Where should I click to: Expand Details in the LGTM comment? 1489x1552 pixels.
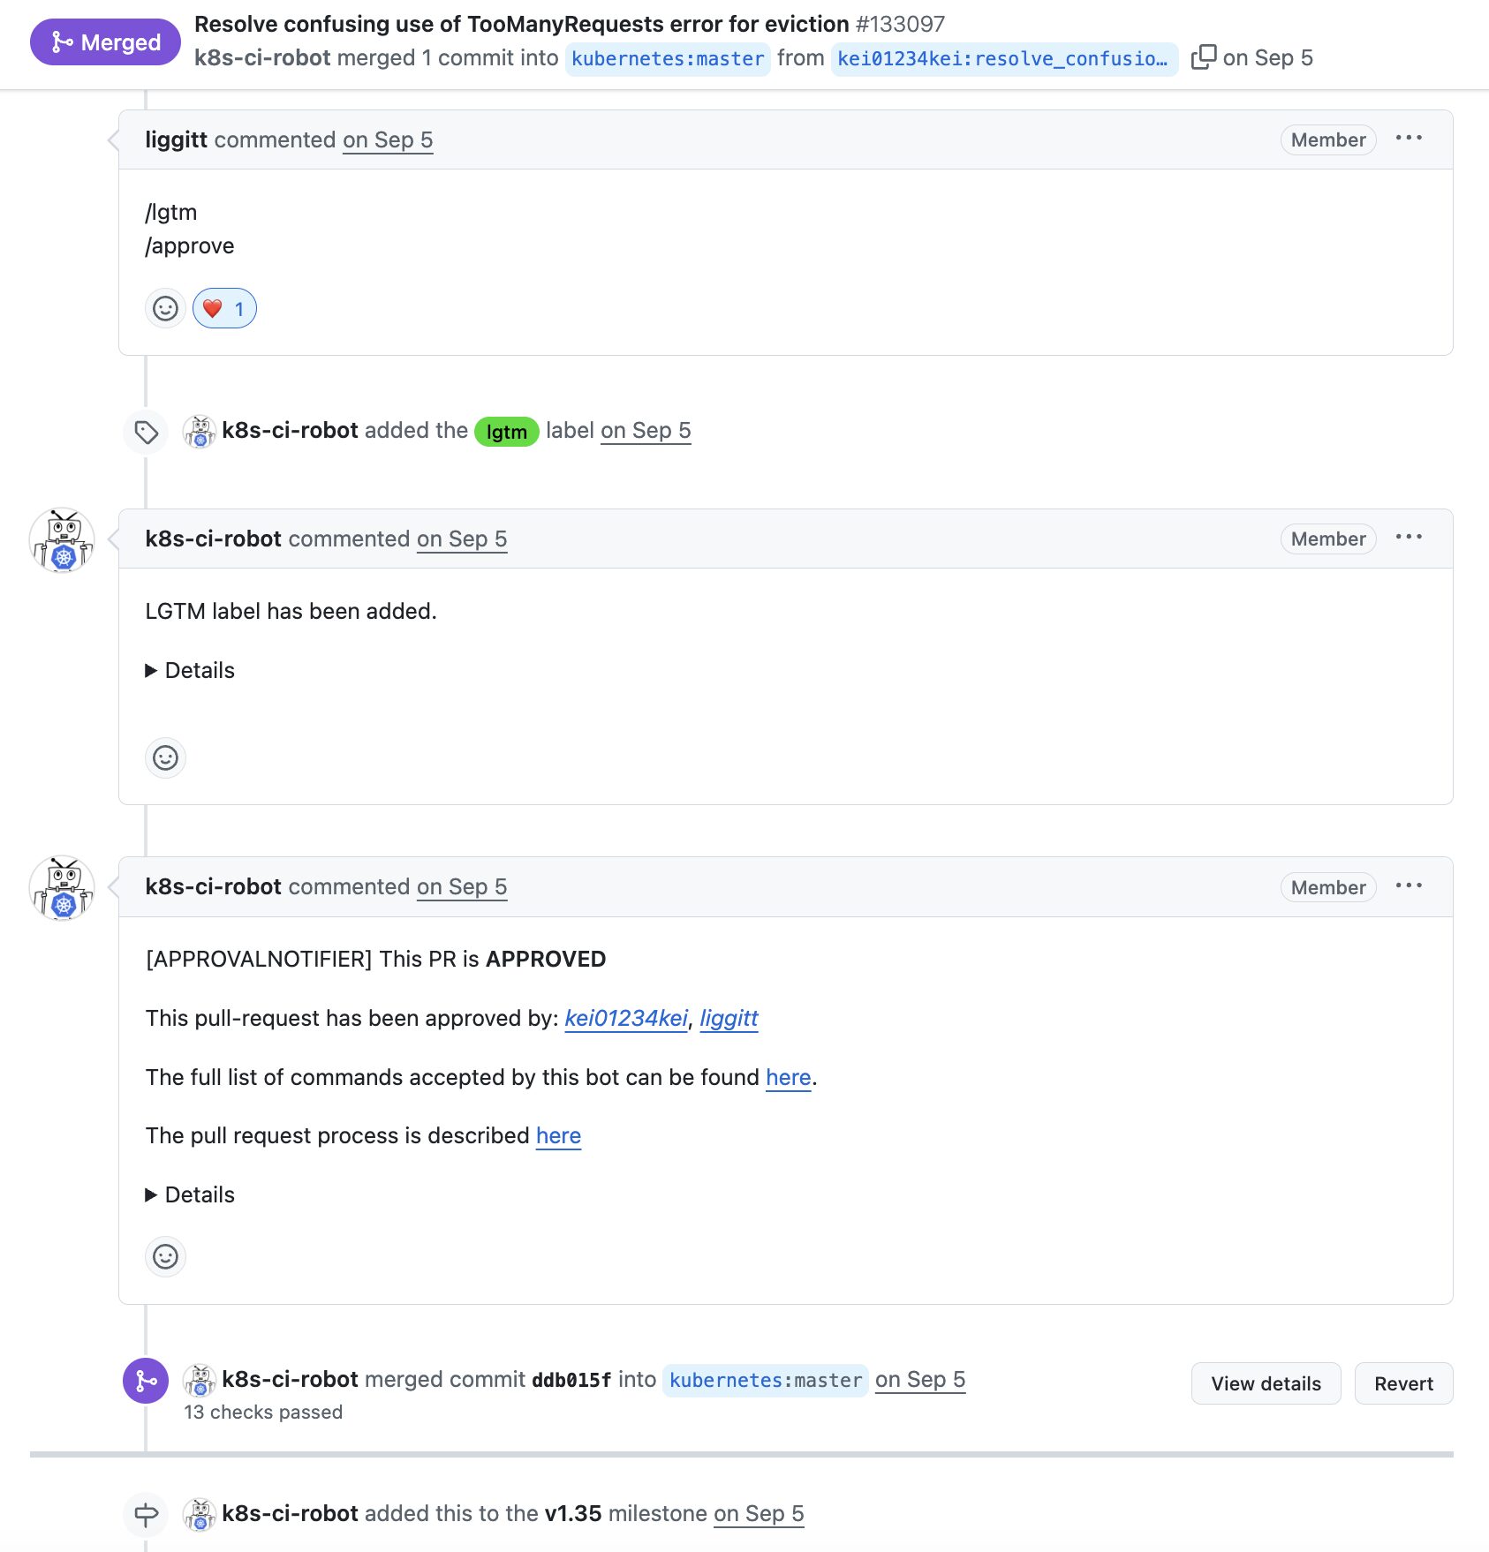(x=190, y=670)
